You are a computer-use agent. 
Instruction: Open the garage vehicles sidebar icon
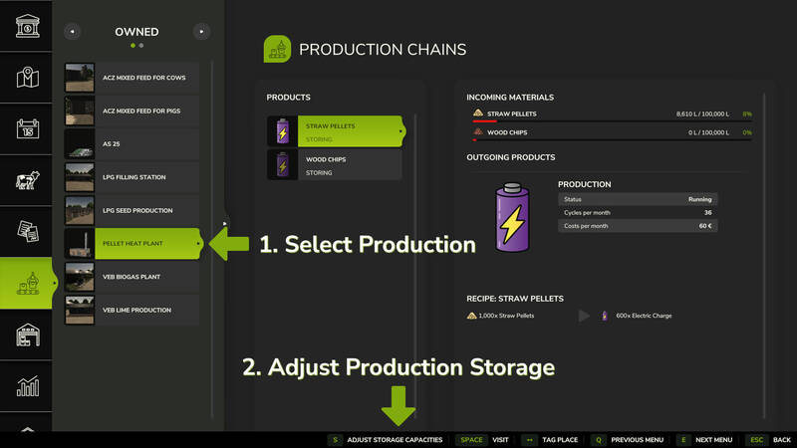pyautogui.click(x=28, y=336)
